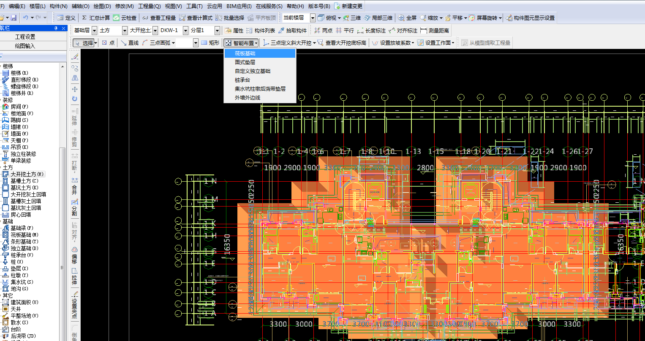Start 云检查 cloud check

point(125,18)
